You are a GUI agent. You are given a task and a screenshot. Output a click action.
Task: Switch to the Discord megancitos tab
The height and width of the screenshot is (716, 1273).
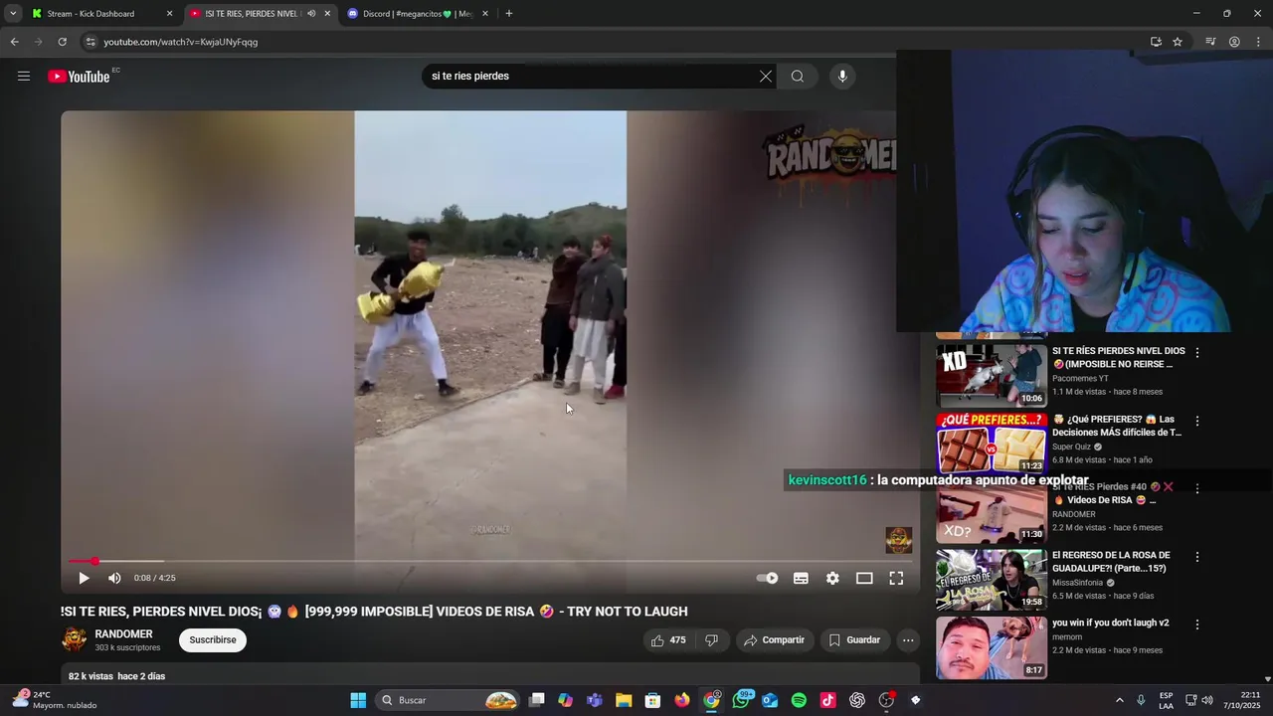[416, 14]
